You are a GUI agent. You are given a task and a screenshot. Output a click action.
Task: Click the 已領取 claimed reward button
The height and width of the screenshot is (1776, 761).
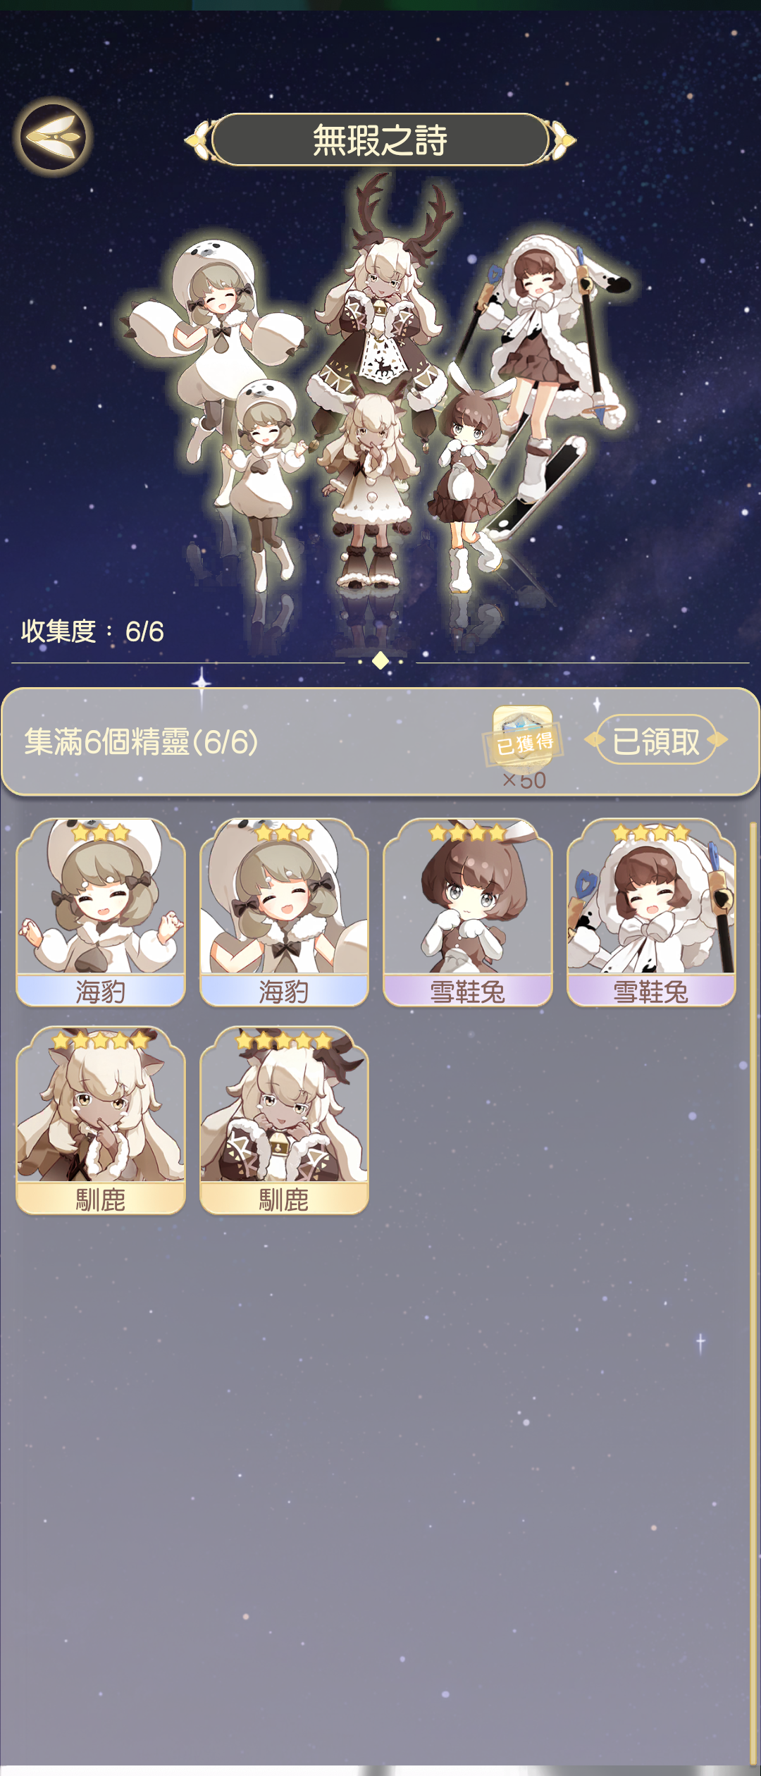click(656, 741)
